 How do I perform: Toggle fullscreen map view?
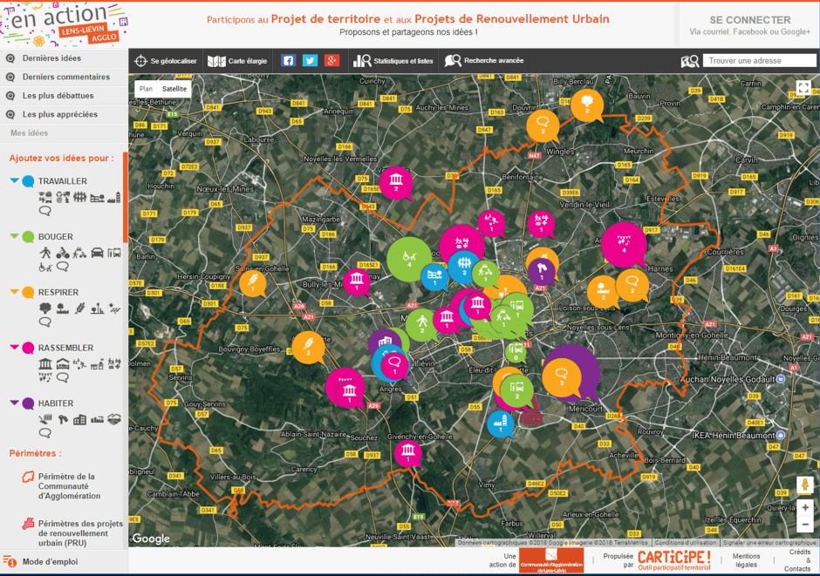pyautogui.click(x=803, y=88)
